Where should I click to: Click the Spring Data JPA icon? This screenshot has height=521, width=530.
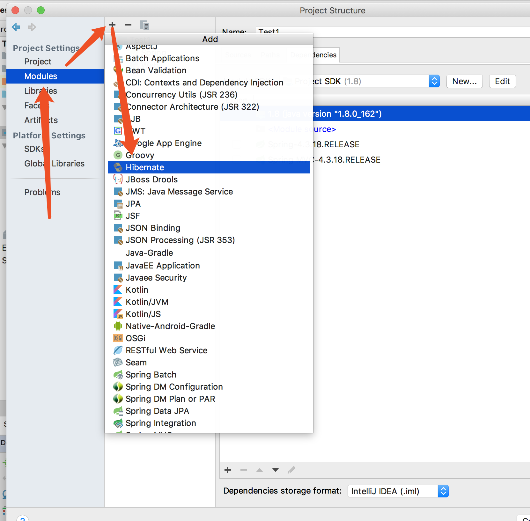[x=118, y=411]
